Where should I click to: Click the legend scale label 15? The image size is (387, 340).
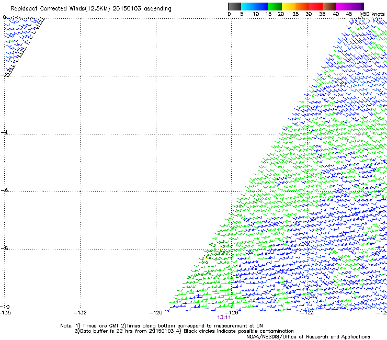click(x=268, y=14)
